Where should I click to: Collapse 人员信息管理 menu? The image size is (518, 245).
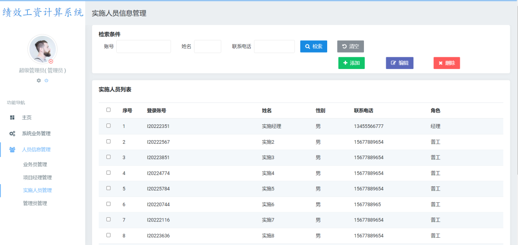pos(36,149)
